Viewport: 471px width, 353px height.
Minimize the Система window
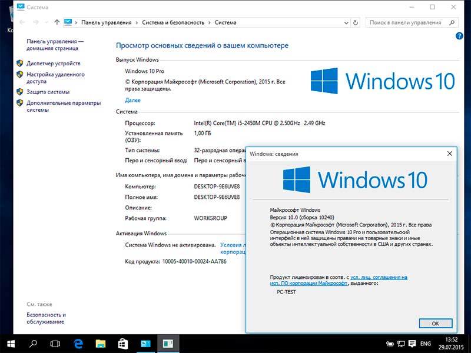[x=412, y=7]
